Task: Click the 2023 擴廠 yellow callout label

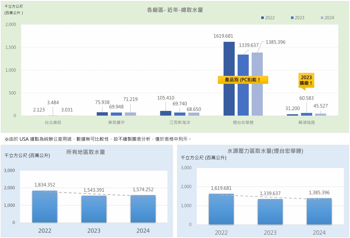Action: click(x=306, y=81)
